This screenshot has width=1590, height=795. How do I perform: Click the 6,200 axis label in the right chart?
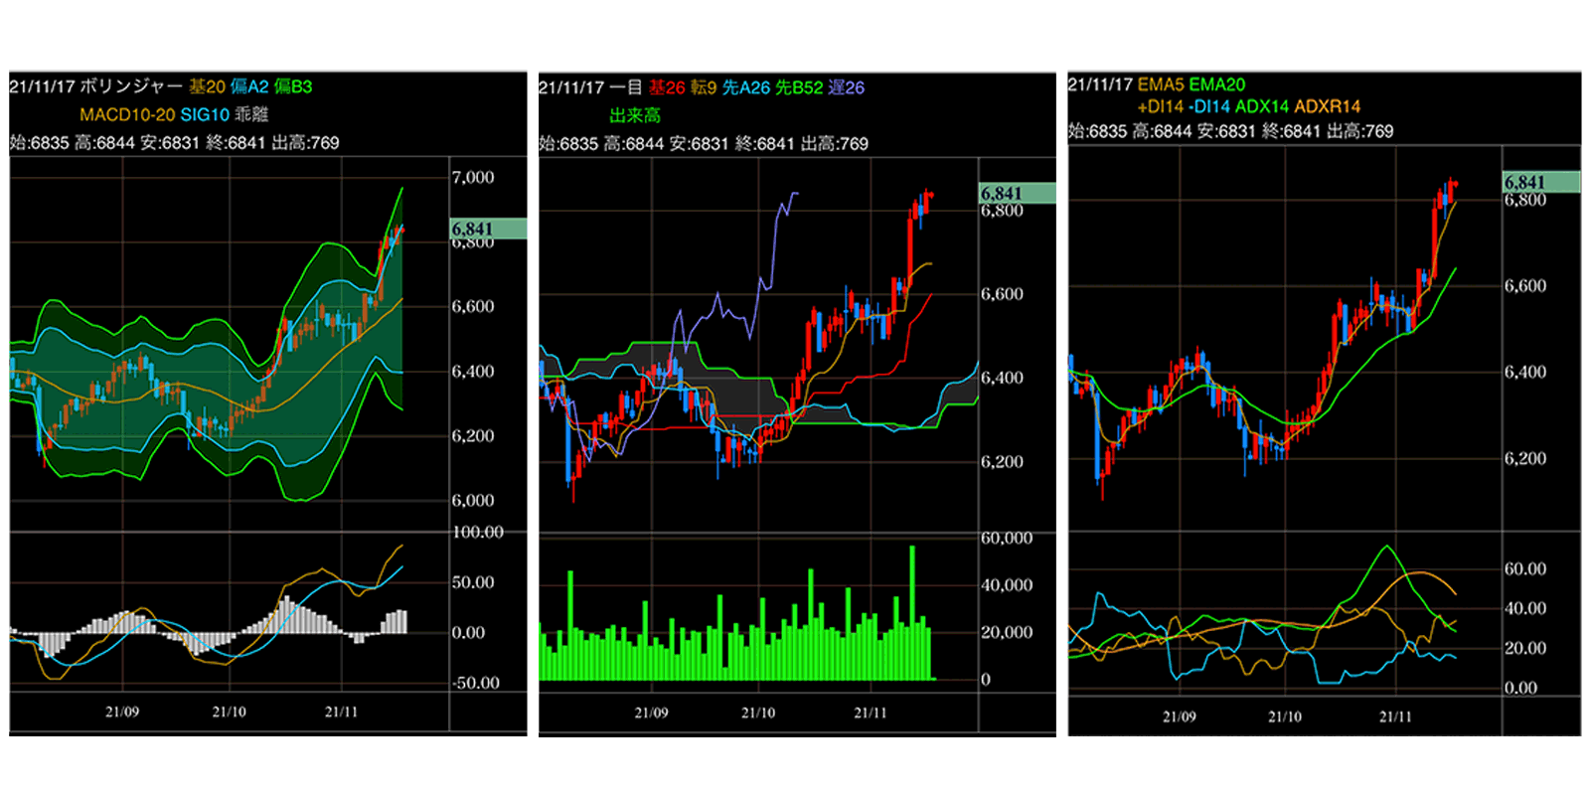click(1525, 459)
